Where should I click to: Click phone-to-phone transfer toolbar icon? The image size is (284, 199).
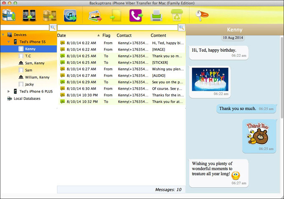click(x=29, y=15)
